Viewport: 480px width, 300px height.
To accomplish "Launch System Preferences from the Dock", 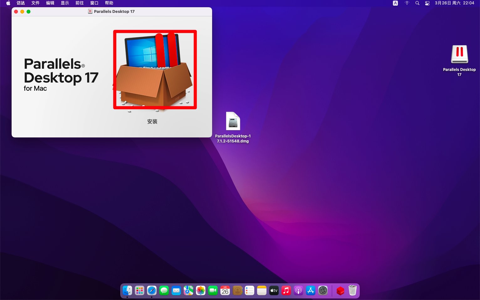I will (x=323, y=291).
